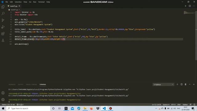Select the mainf1.py editor tab
The width and height of the screenshot is (197, 111).
14,6
